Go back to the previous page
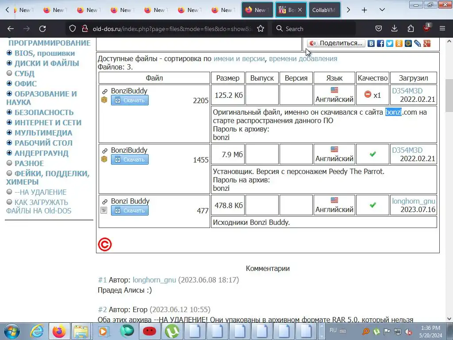This screenshot has width=453, height=340. (x=11, y=29)
